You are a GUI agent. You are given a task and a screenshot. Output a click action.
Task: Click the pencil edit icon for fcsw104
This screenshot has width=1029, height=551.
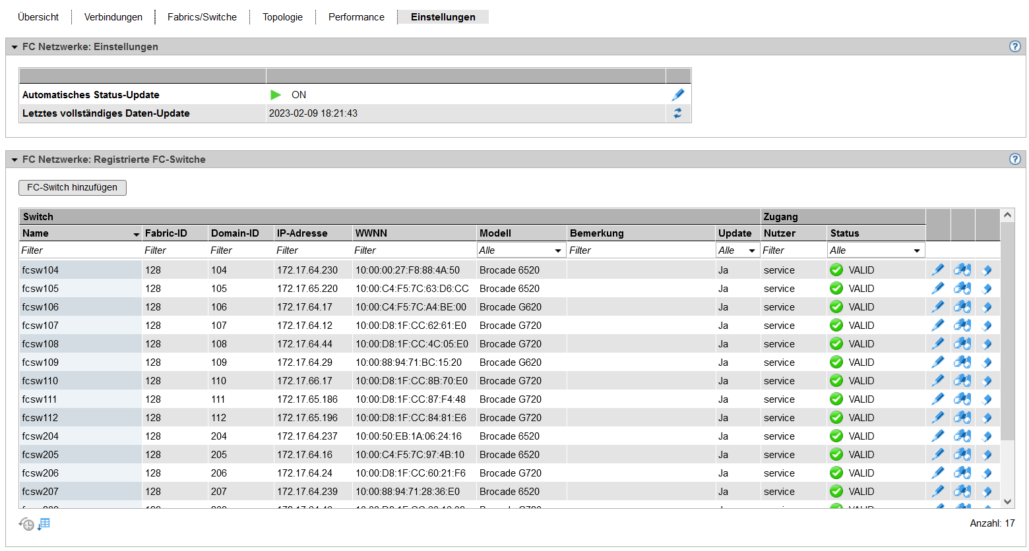(937, 270)
